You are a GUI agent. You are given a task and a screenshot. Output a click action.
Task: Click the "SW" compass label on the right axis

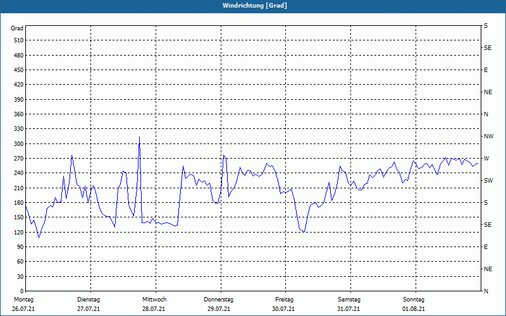[488, 181]
